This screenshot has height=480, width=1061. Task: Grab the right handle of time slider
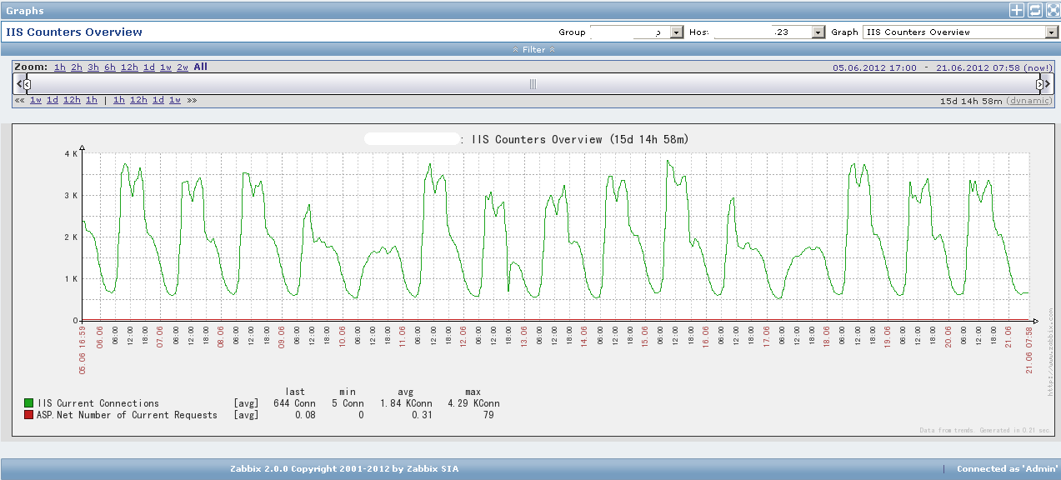point(1040,83)
